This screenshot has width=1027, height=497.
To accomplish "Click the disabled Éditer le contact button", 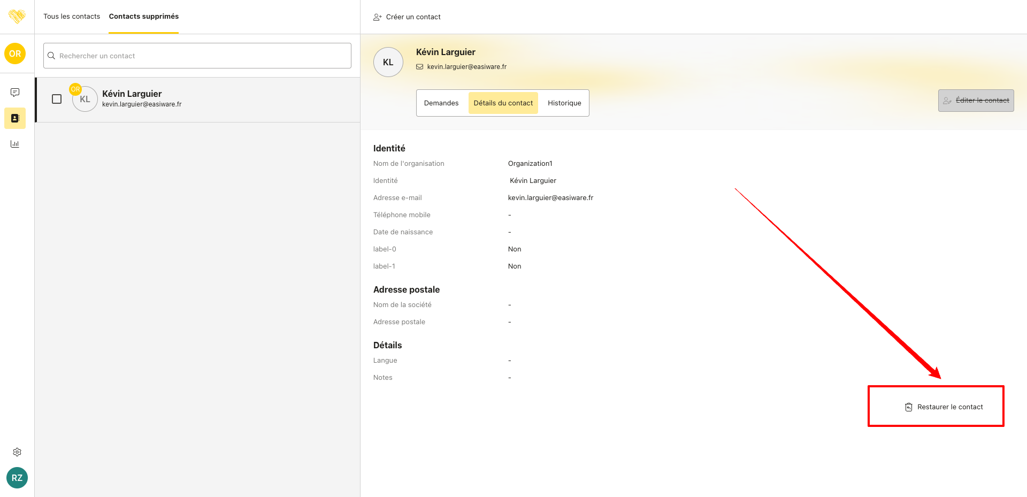I will coord(976,101).
